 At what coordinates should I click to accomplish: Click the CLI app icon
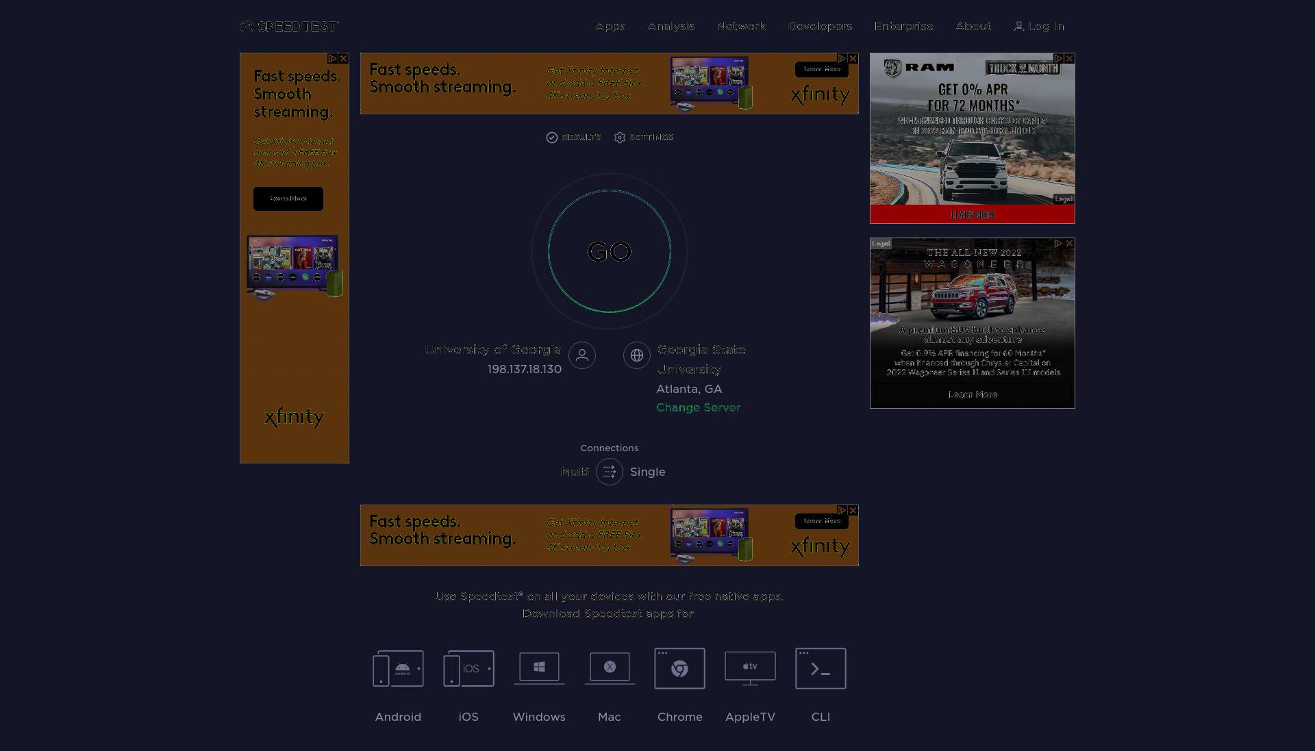[x=821, y=668]
